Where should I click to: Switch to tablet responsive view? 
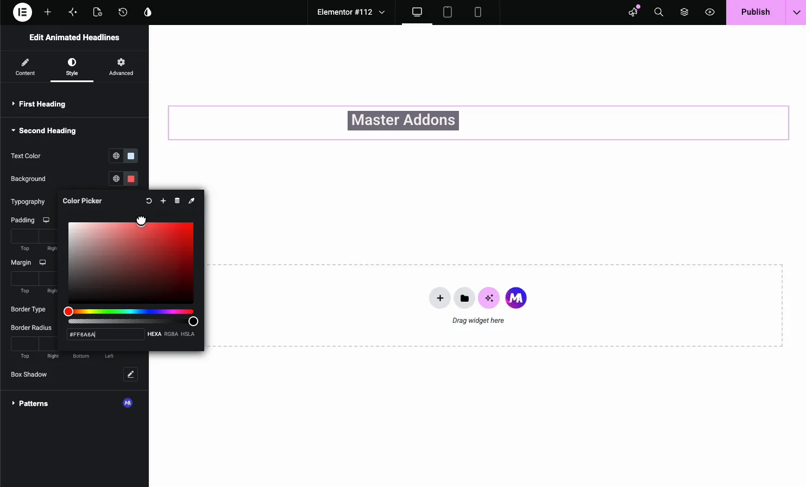coord(448,12)
